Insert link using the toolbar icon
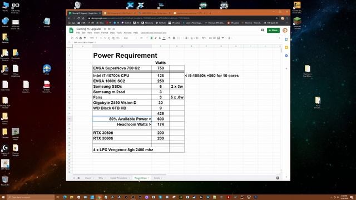This screenshot has width=356, height=200. (210, 38)
